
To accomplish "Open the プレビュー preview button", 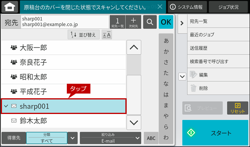I will tap(202, 108).
